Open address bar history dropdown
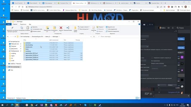This screenshot has height=107, width=191. pyautogui.click(x=91, y=37)
